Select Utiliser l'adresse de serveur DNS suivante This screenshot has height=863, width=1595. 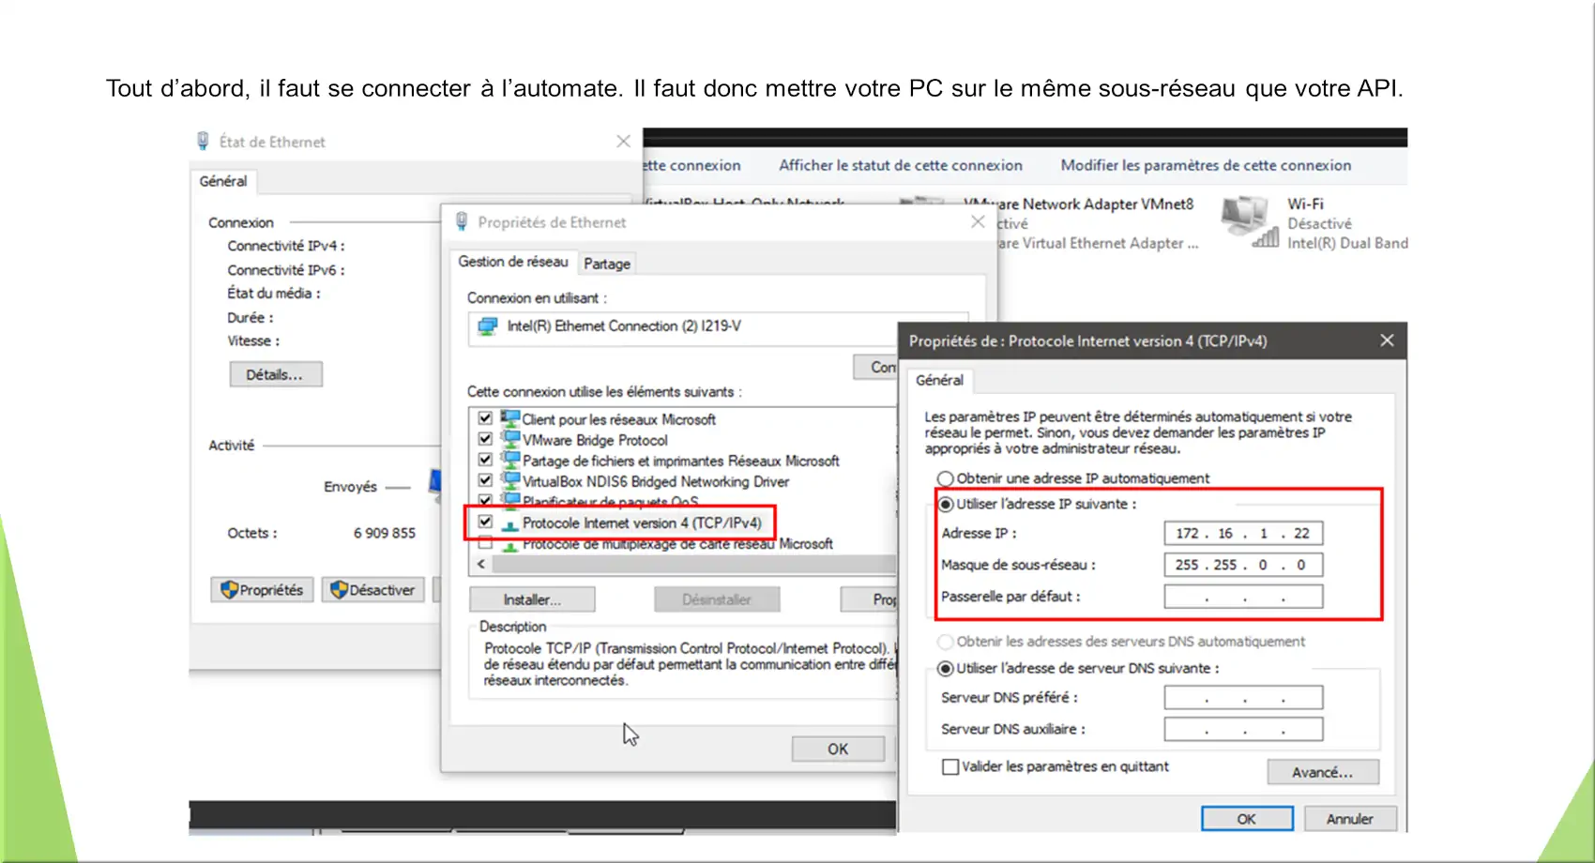946,669
